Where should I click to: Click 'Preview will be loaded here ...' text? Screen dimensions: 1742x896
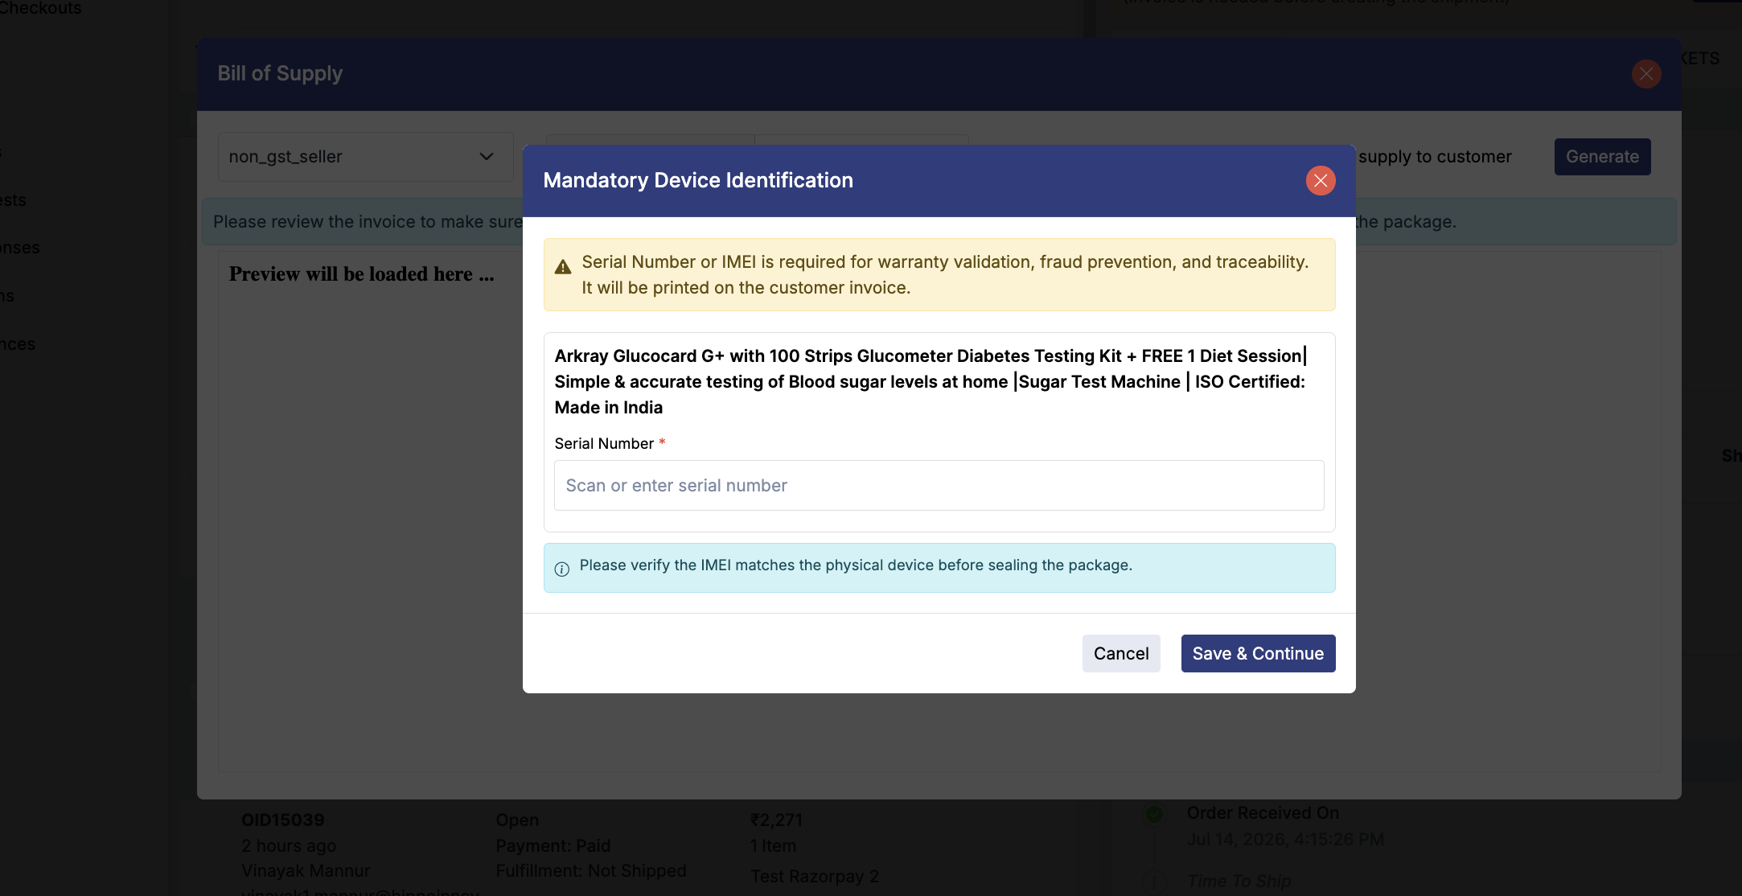pyautogui.click(x=361, y=273)
